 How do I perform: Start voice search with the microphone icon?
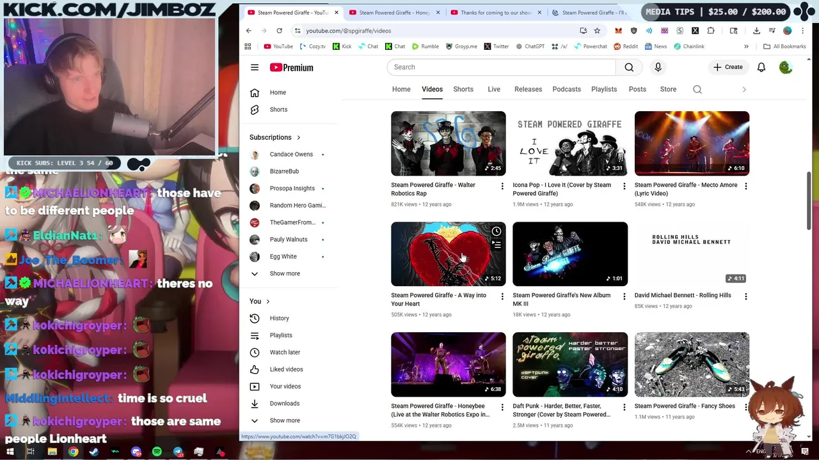click(658, 67)
